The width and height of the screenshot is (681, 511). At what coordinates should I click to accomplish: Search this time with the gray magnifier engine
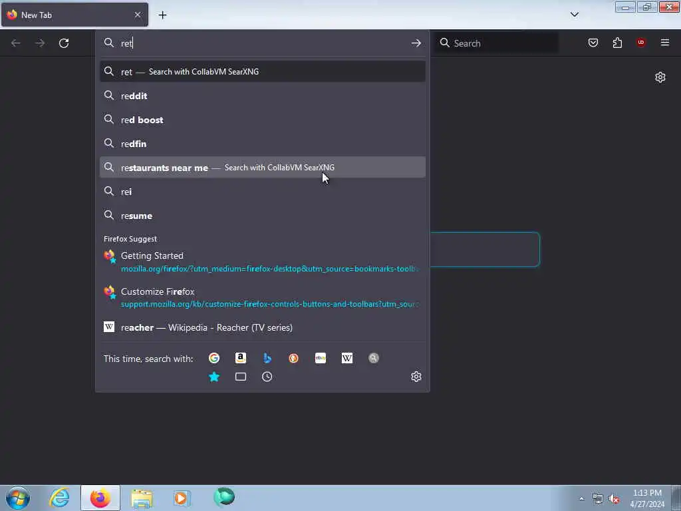tap(374, 358)
